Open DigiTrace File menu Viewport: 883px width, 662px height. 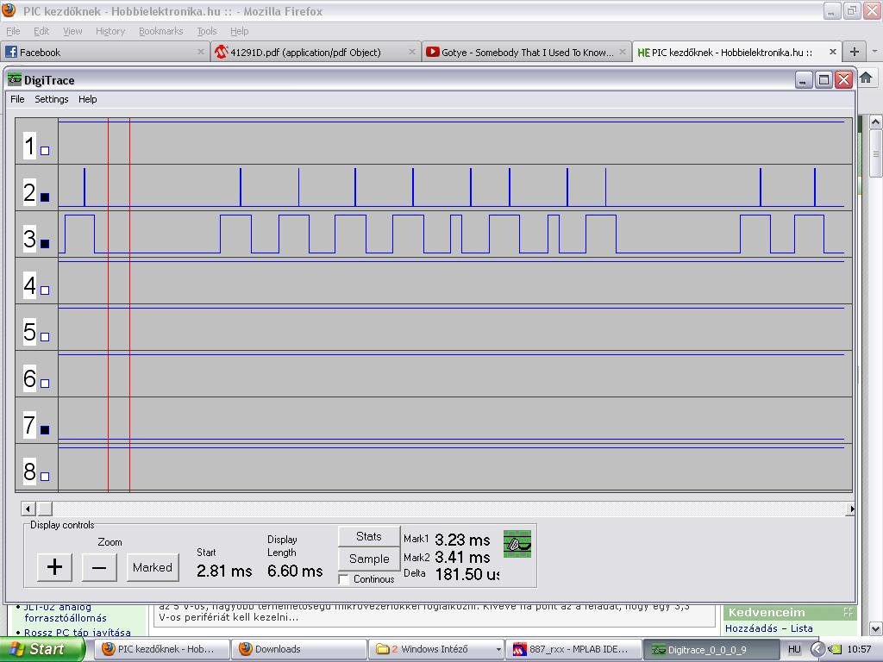click(x=17, y=99)
